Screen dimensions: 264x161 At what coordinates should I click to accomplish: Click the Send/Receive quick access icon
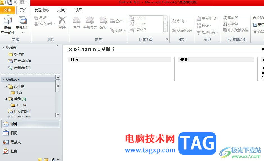(10, 2)
